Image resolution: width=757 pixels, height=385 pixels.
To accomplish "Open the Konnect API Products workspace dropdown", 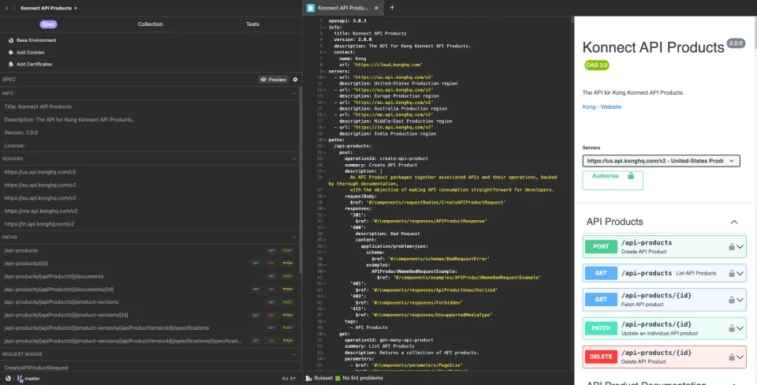I will pos(49,8).
